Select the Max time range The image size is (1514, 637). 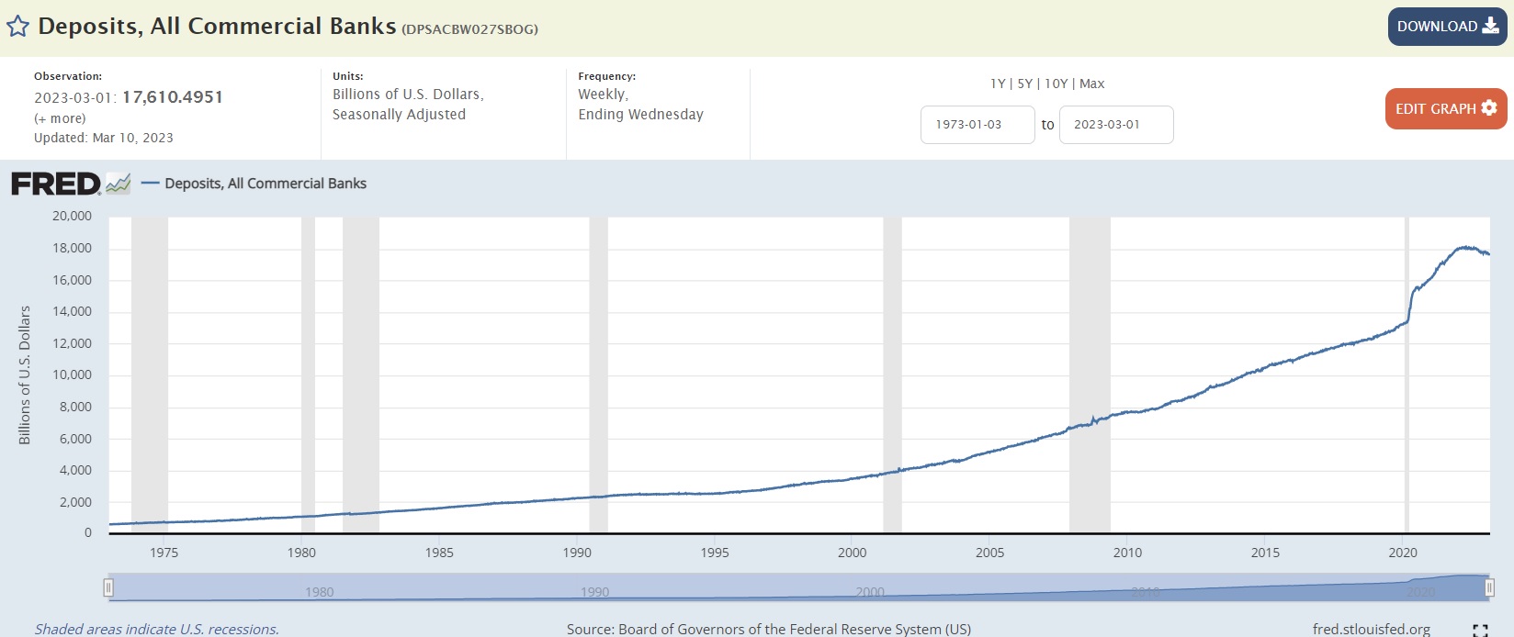pos(1092,84)
